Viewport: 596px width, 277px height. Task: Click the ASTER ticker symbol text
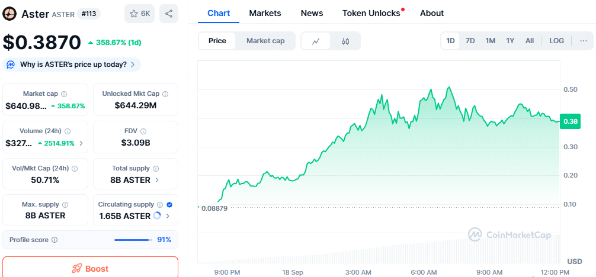(63, 14)
